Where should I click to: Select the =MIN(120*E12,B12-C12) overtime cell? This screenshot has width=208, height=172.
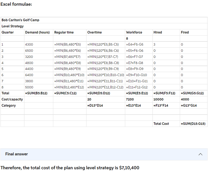pos(105,87)
